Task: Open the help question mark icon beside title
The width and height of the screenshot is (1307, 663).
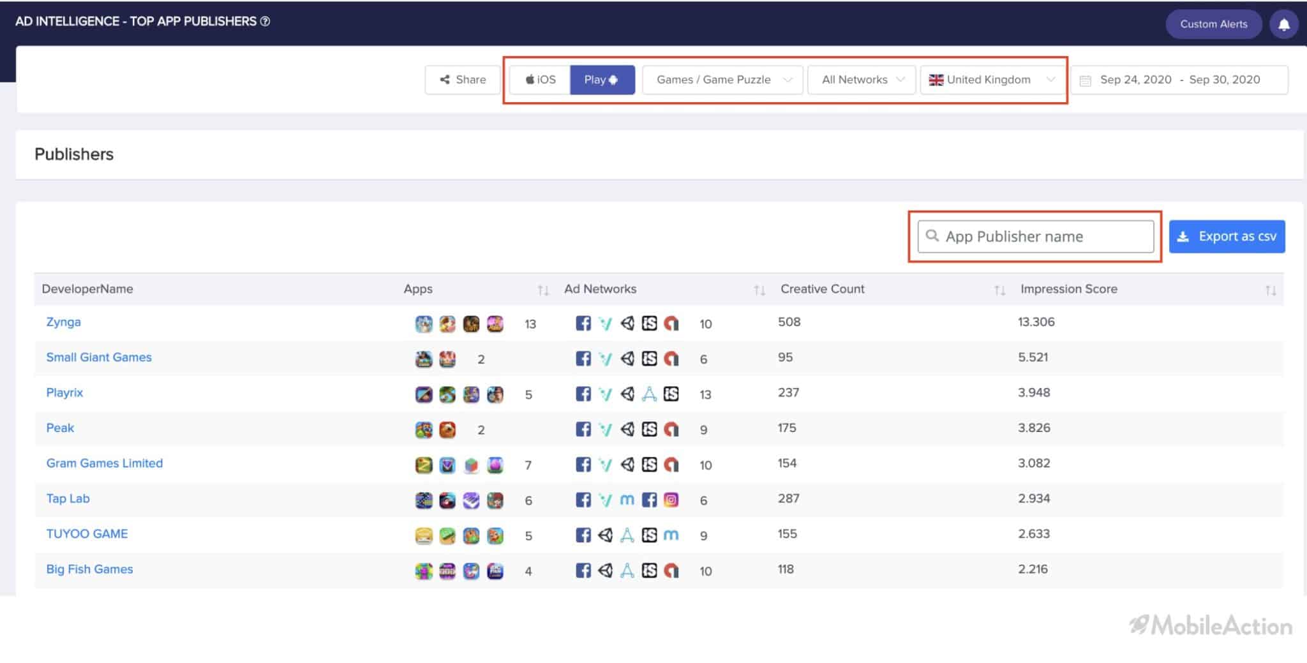Action: [x=265, y=21]
